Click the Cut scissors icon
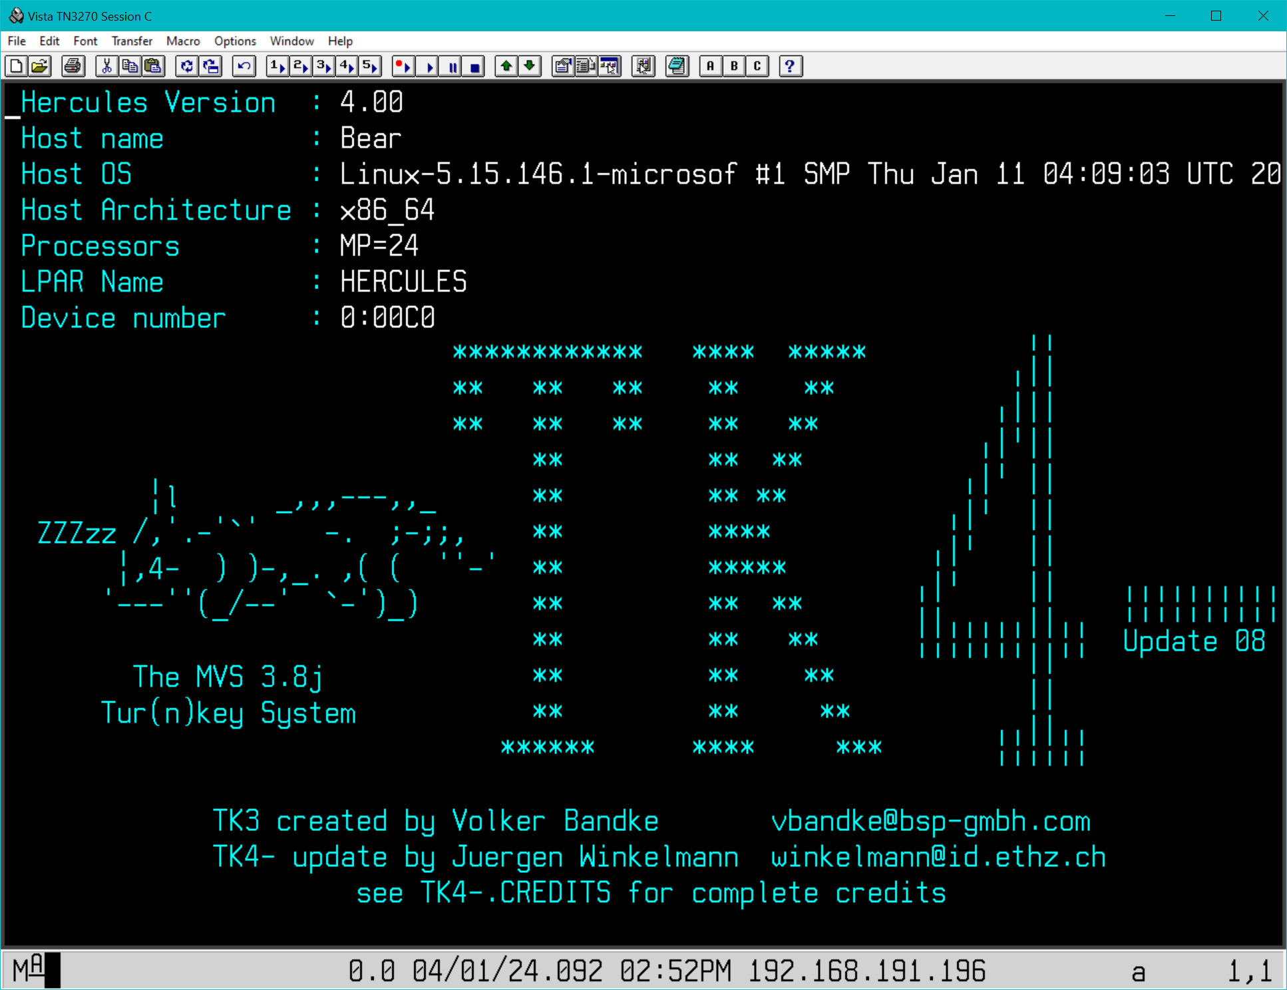This screenshot has height=990, width=1287. (106, 66)
